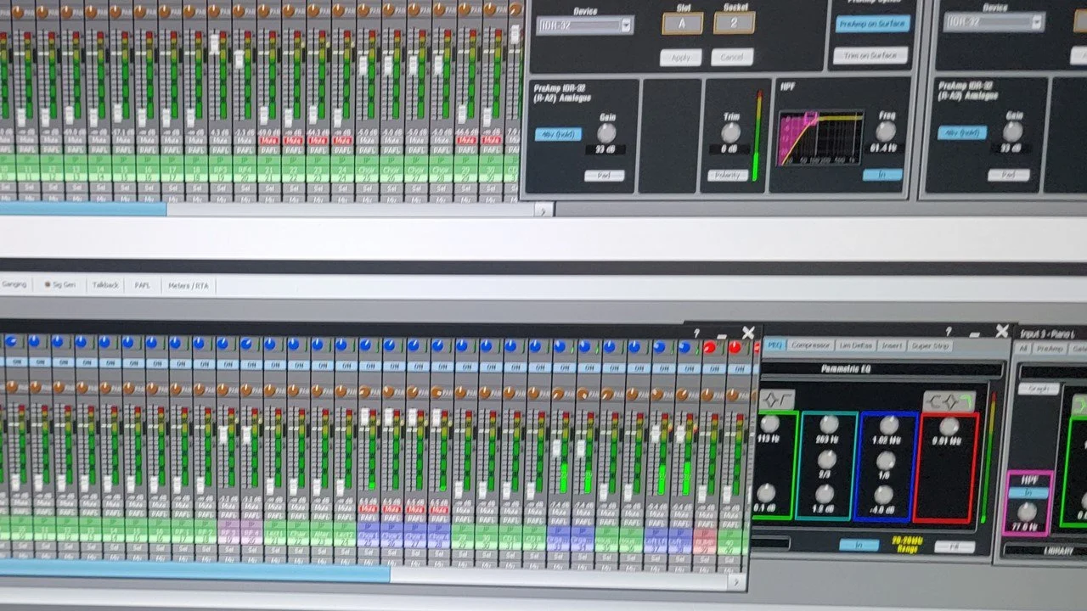Click the Flat button in Parametric EQ
1087x611 pixels.
coord(954,547)
